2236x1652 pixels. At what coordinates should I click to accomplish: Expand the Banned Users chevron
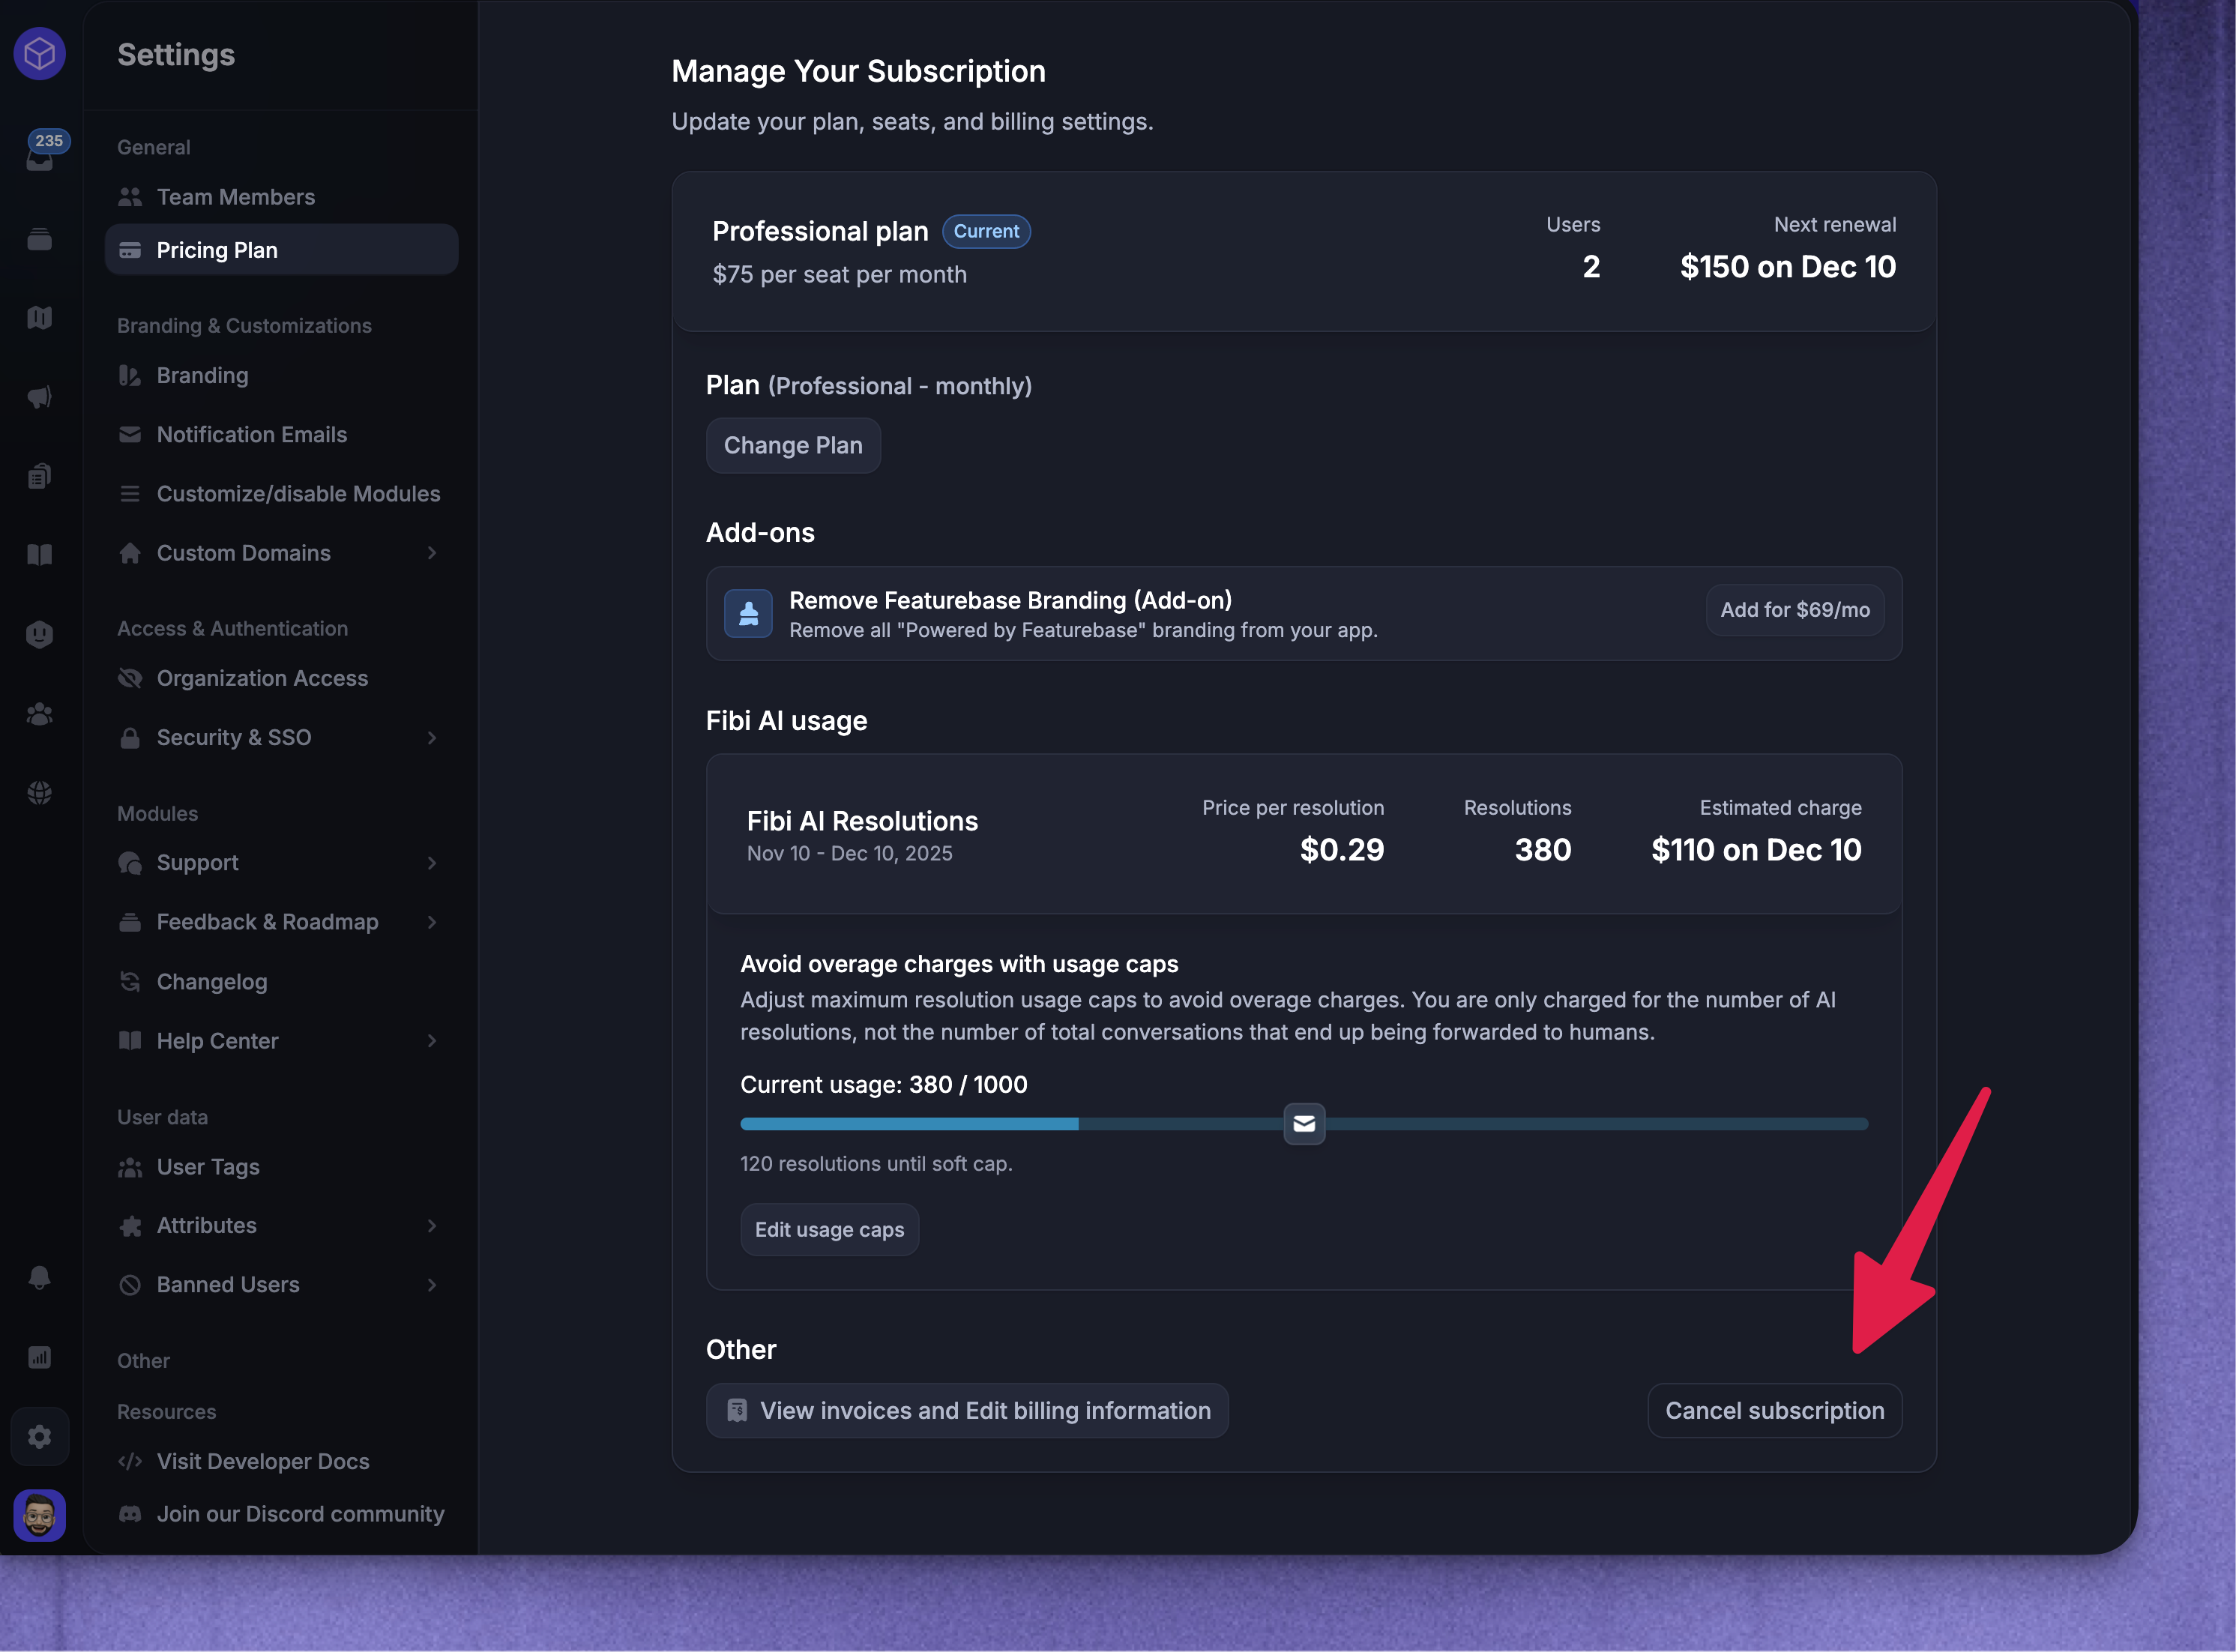432,1285
